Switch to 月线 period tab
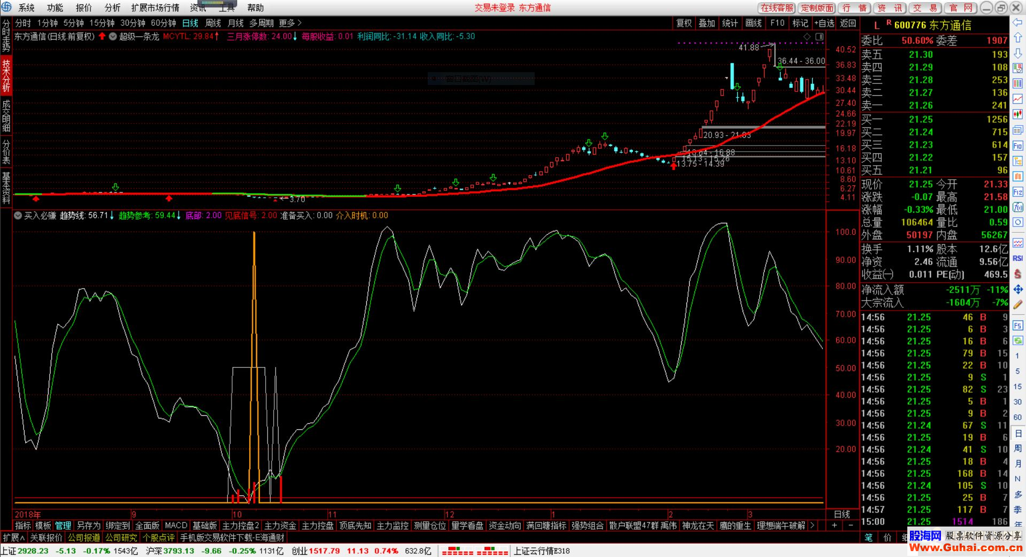Screen dimensions: 1026x557 coord(235,23)
